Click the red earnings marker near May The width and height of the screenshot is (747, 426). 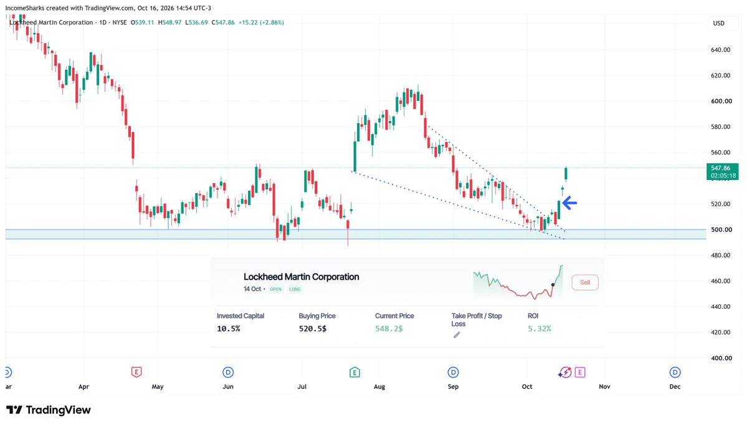pos(136,372)
